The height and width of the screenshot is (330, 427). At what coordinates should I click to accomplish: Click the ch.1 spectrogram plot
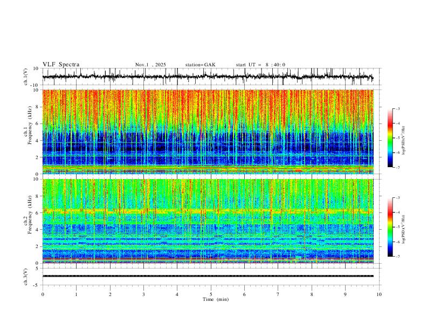coord(208,132)
